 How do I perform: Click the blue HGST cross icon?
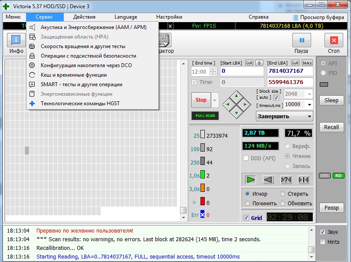coord(32,104)
